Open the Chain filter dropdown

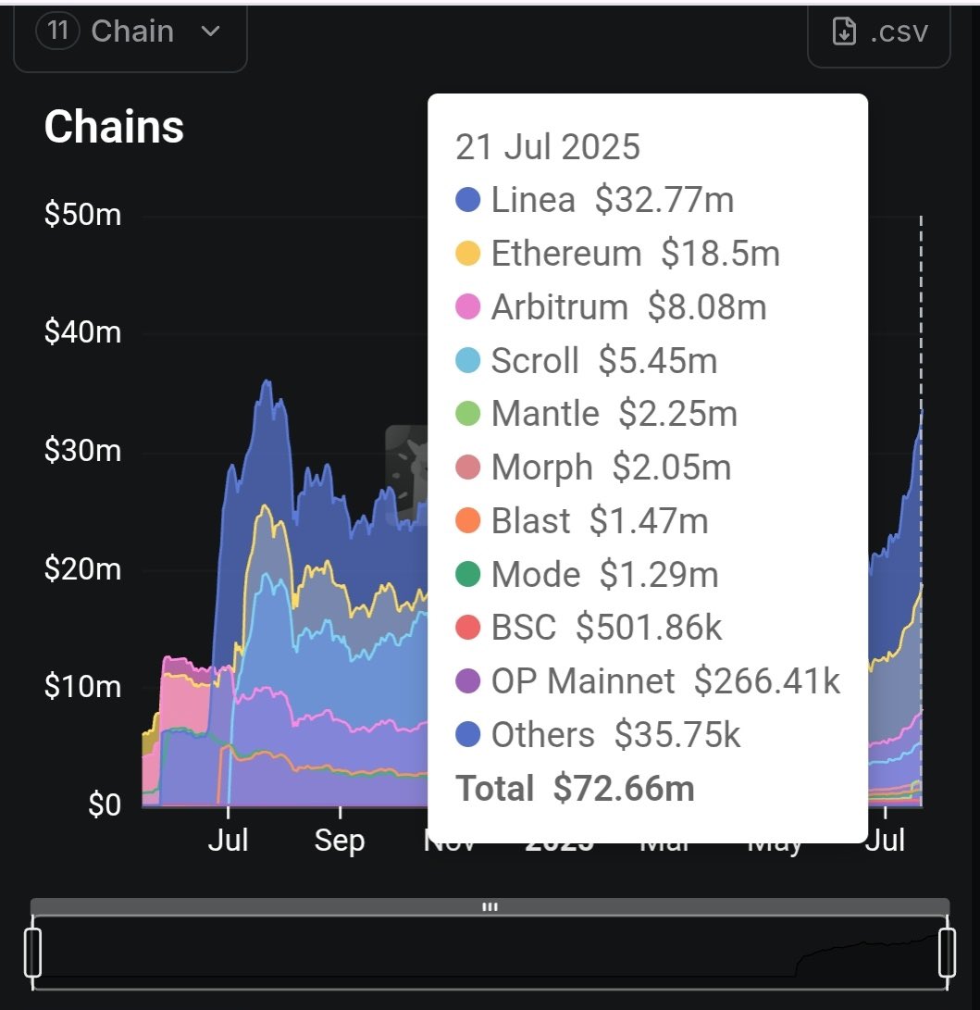[130, 33]
